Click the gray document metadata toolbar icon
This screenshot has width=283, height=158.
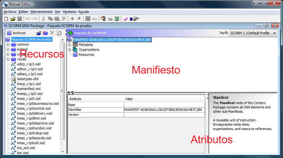(88, 19)
